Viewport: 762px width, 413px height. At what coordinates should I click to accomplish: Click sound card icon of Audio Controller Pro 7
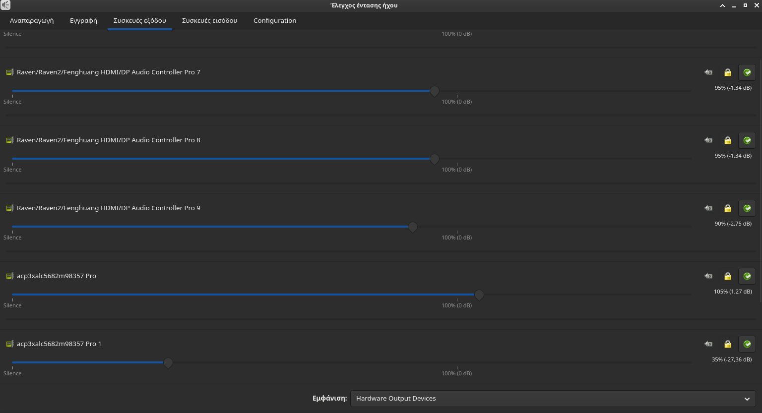point(10,72)
